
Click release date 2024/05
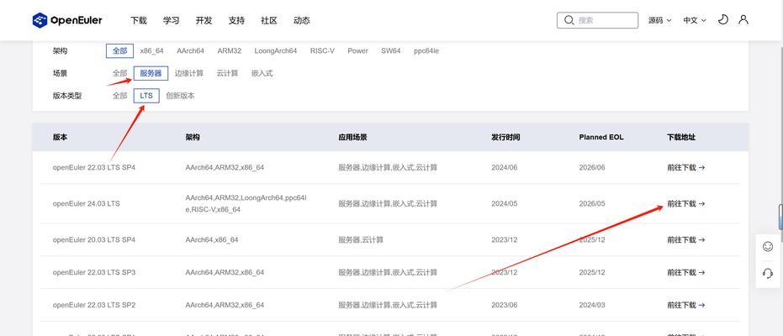505,203
